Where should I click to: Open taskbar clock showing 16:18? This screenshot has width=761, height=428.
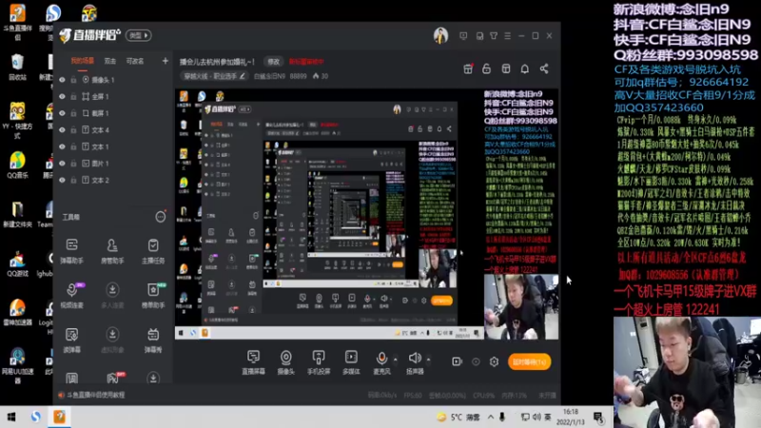click(570, 417)
